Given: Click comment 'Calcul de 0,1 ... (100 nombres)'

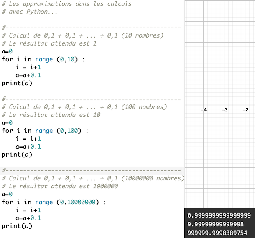Looking at the screenshot, I should tap(84, 107).
